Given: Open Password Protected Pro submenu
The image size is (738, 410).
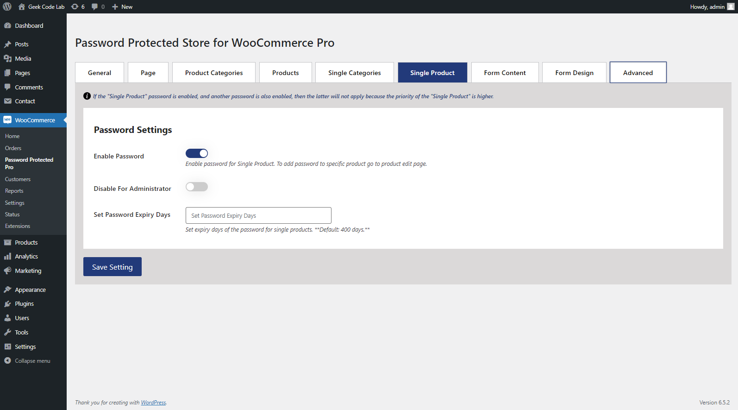Looking at the screenshot, I should (x=29, y=164).
